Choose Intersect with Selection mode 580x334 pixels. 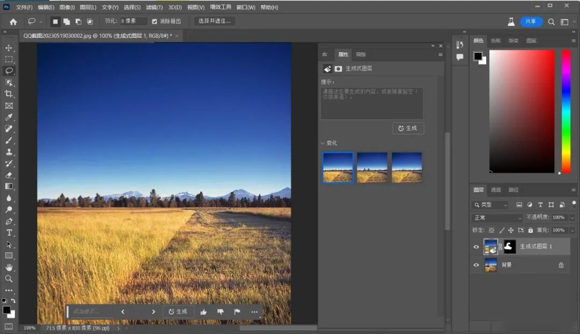90,22
